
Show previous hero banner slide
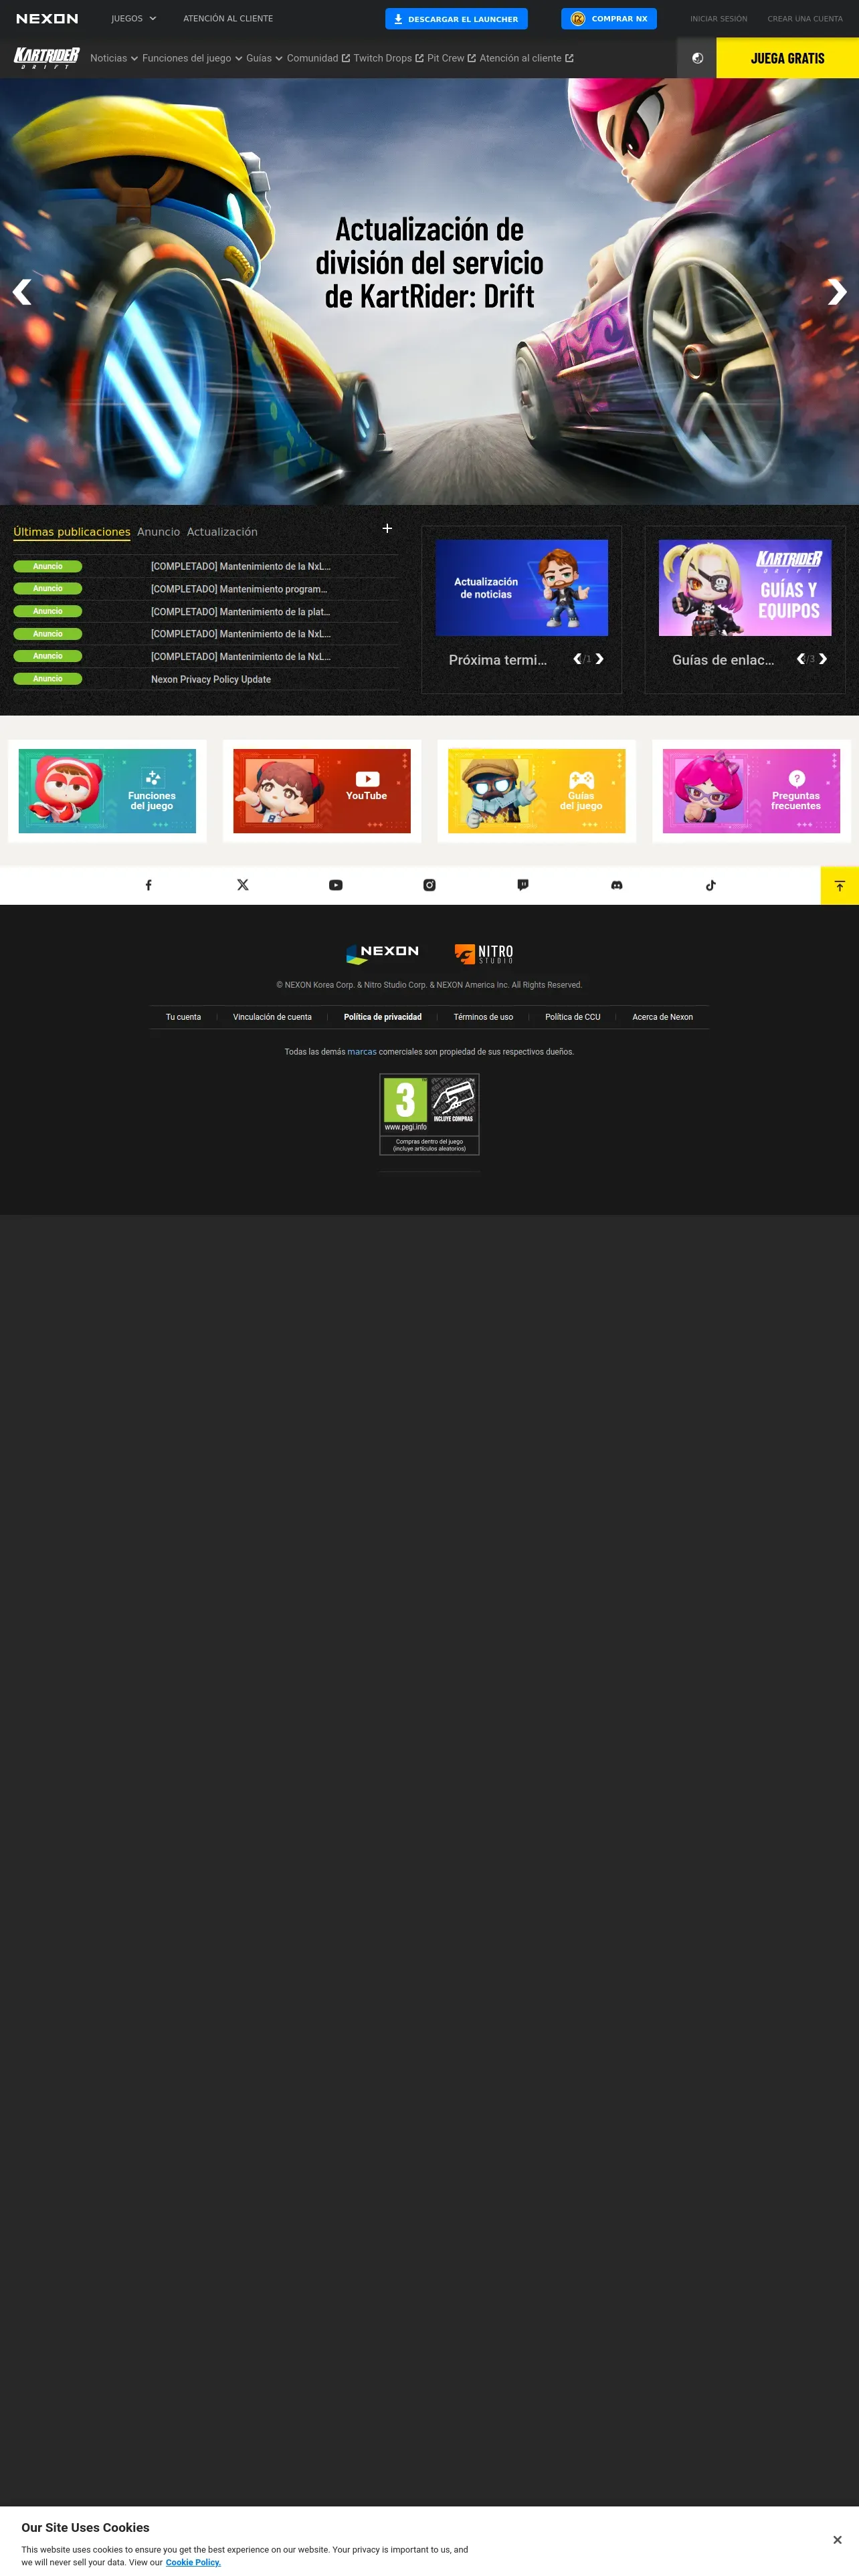pyautogui.click(x=22, y=292)
